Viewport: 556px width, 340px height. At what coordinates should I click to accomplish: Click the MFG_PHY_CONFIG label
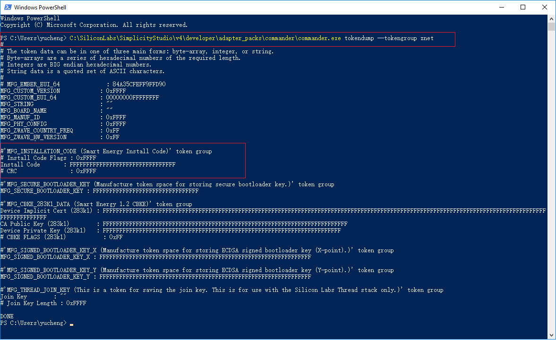click(24, 124)
